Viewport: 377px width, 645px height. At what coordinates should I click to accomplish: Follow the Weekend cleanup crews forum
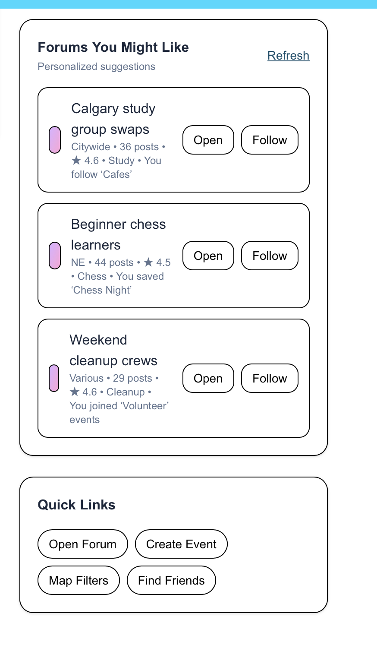point(270,378)
